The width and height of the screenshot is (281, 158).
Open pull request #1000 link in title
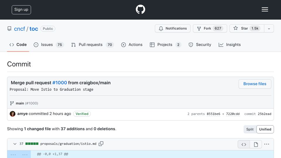pos(60,83)
